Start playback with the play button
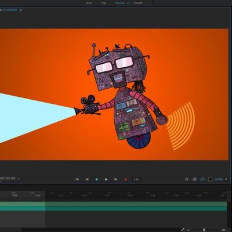Screen dimensions: 232x232 click(x=106, y=179)
